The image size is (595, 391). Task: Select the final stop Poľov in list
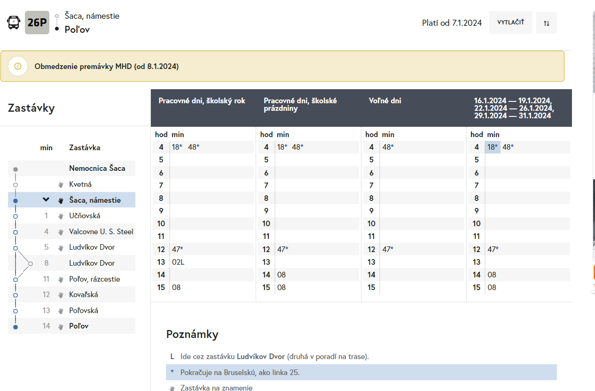79,326
